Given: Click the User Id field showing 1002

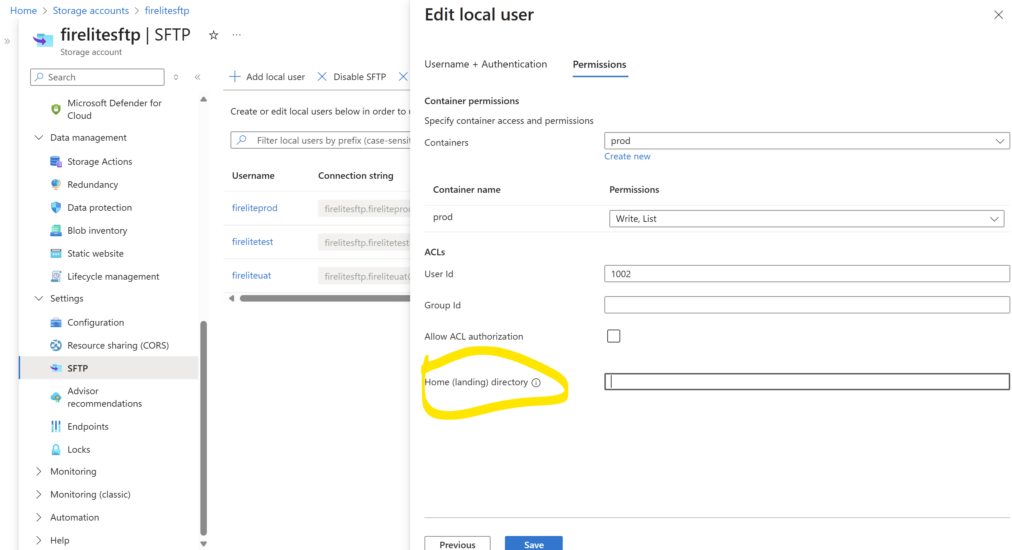Looking at the screenshot, I should [x=807, y=274].
